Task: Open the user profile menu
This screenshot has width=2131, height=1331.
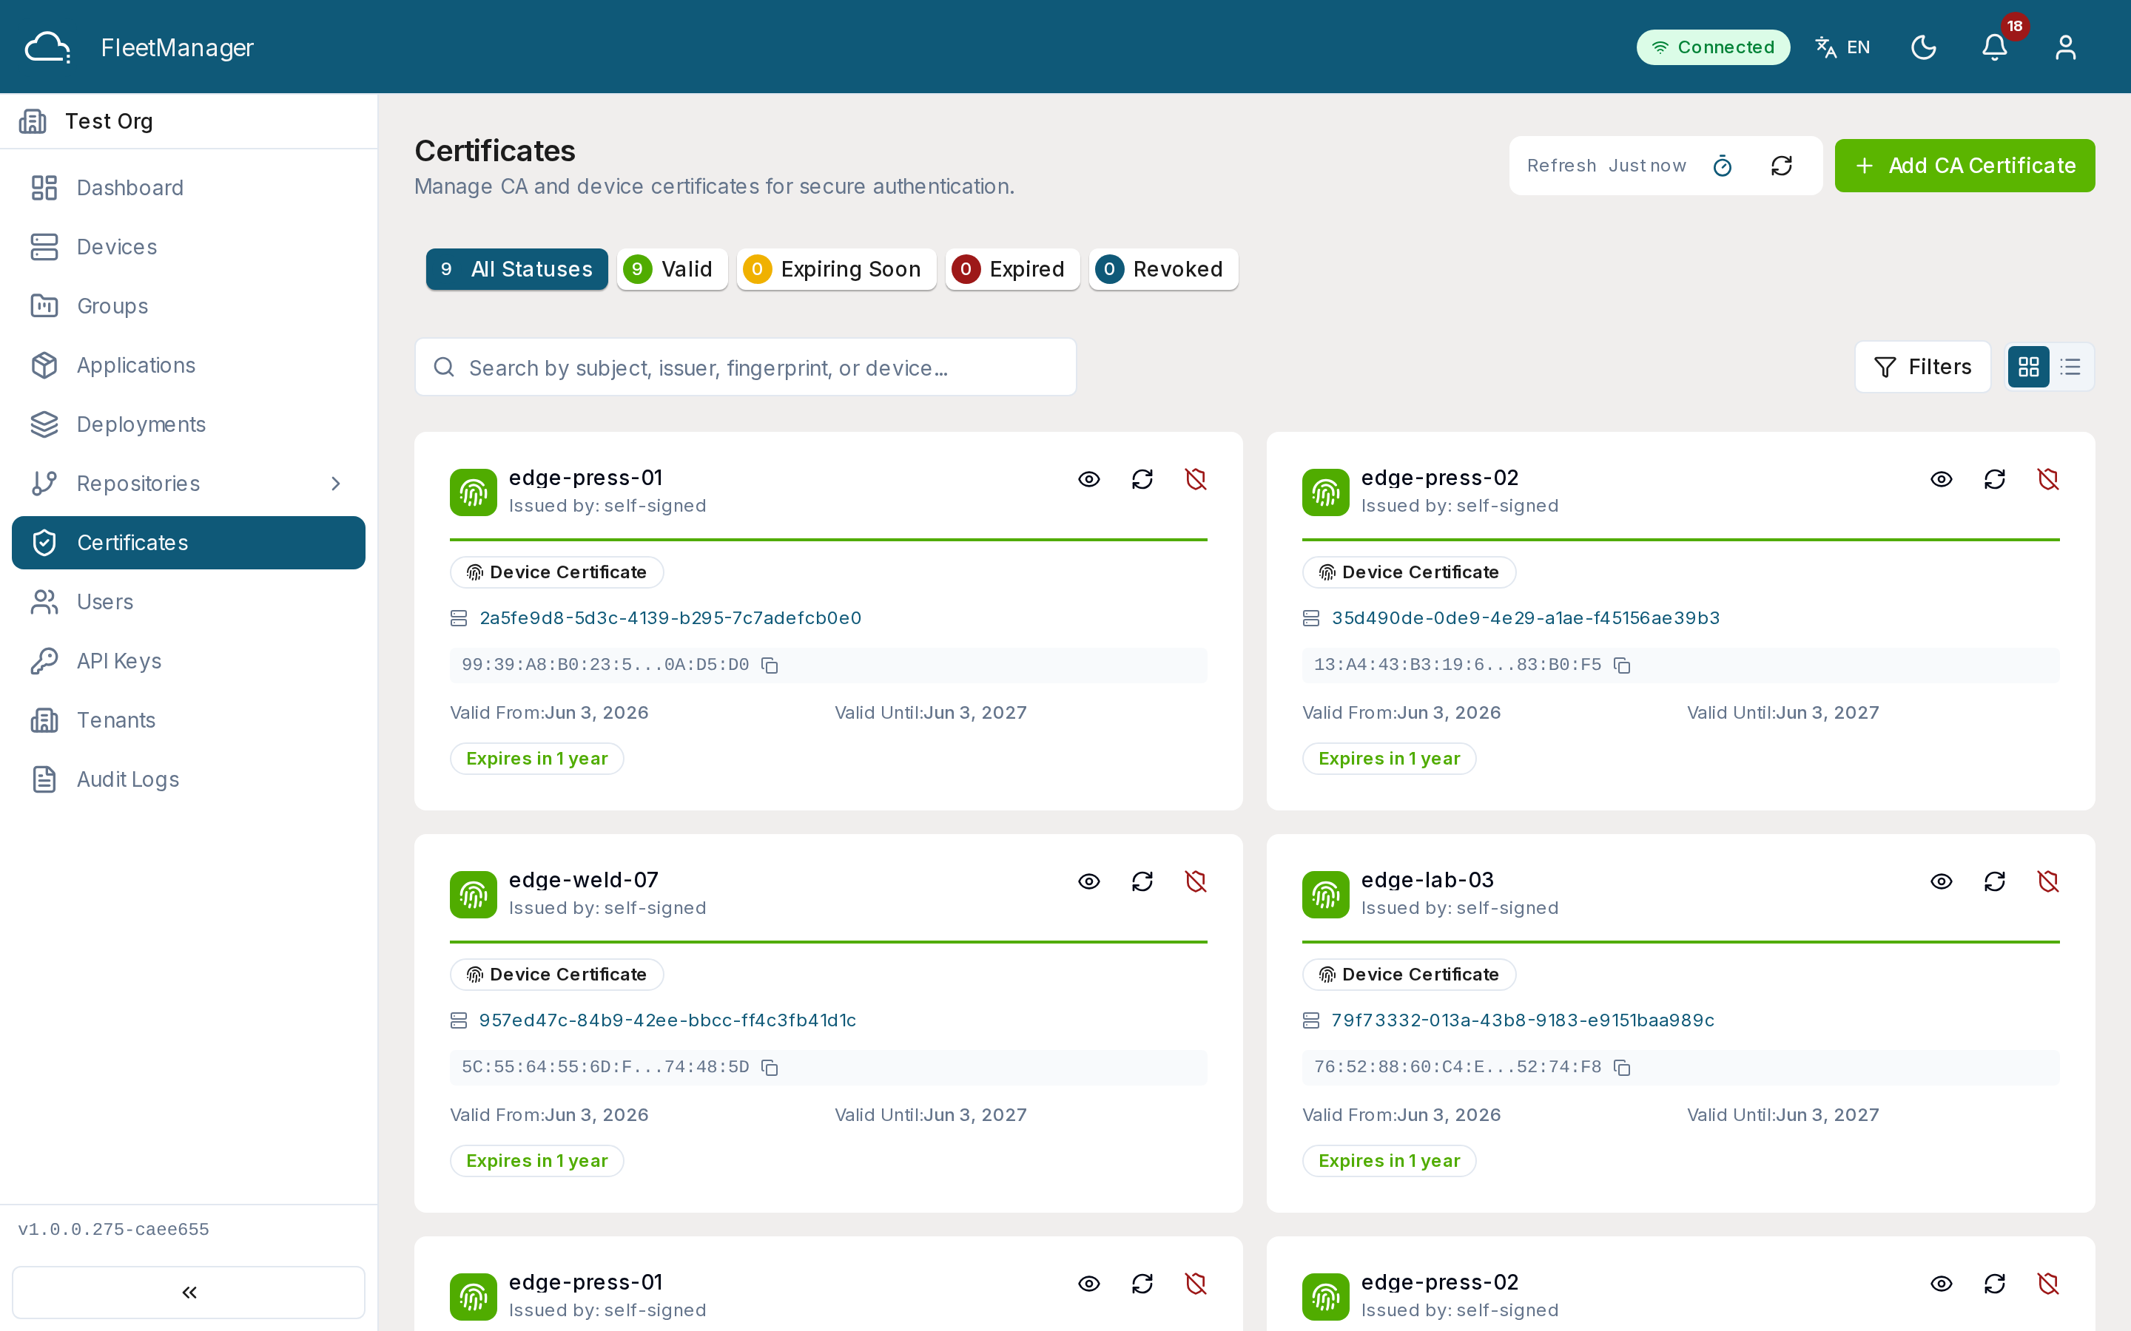Action: coord(2066,47)
